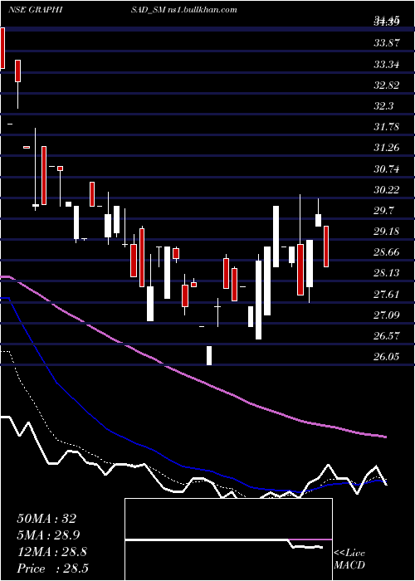Click the 12MA : 28.8 readout
Screen dimensions: 415x581
tap(51, 552)
